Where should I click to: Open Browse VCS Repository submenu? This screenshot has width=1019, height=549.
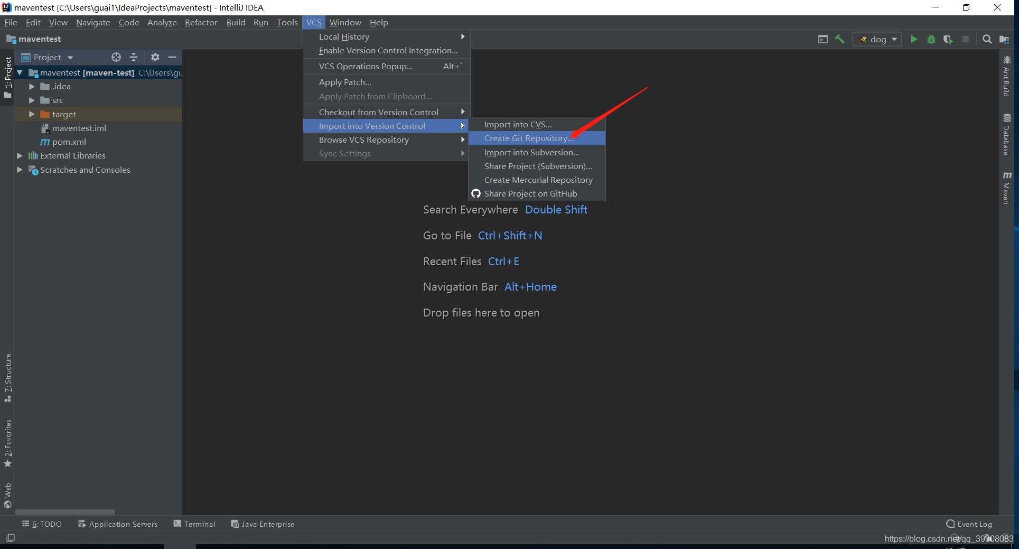[386, 139]
